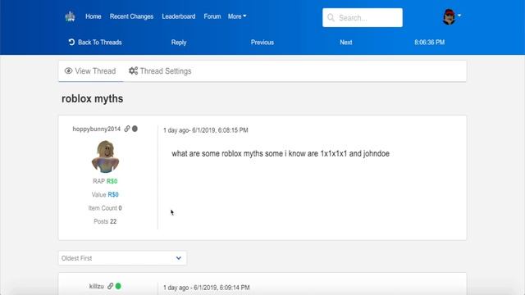525x295 pixels.
Task: Go Back To Threads
Action: 95,42
